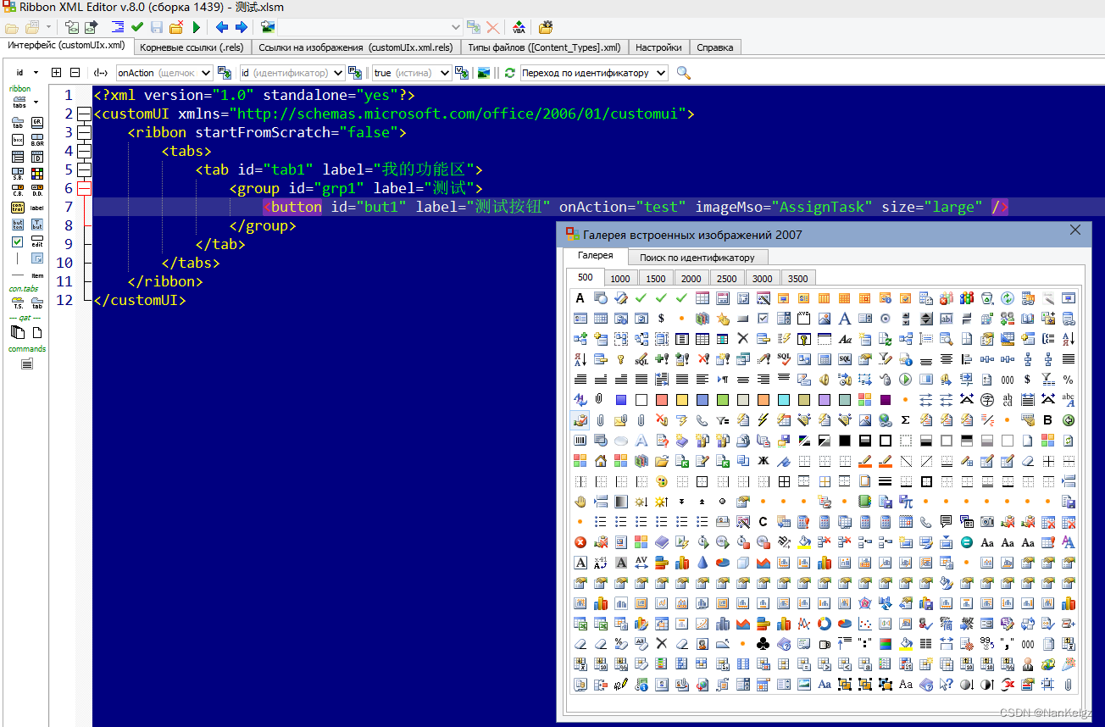This screenshot has width=1105, height=727.
Task: Navigate back using the blue left arrow icon
Action: 221,26
